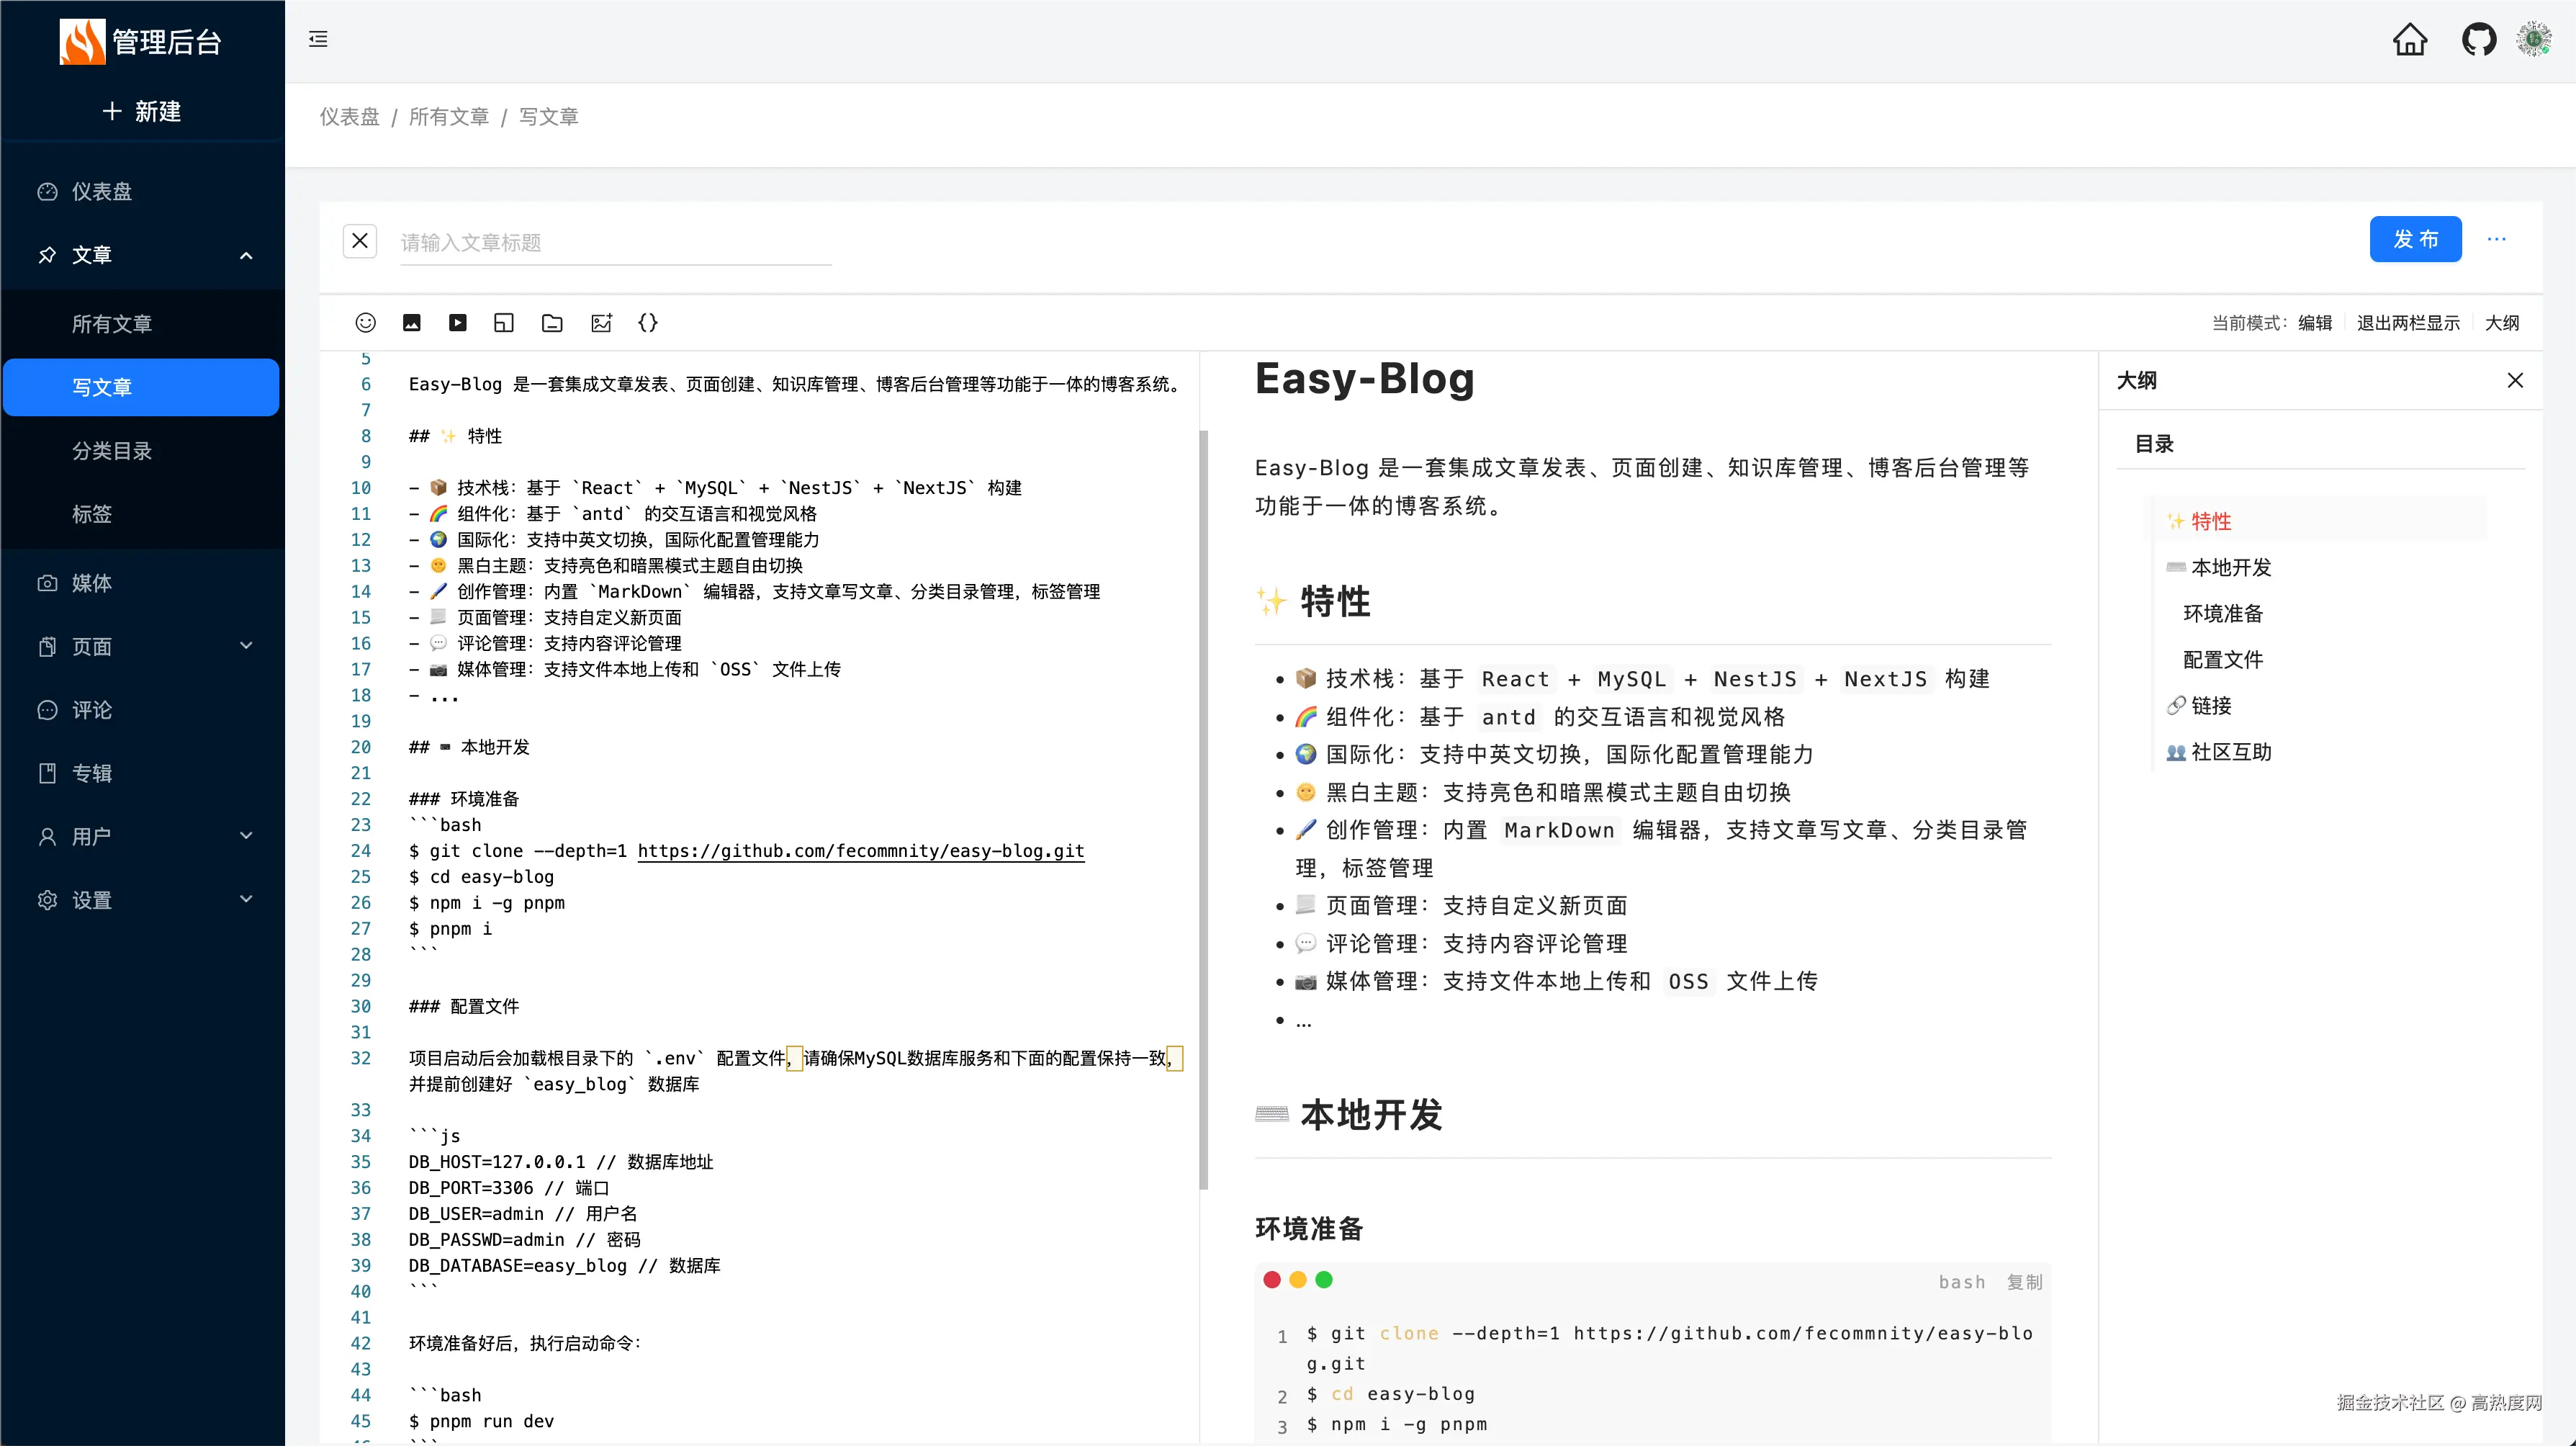Insert code block with braces icon
The width and height of the screenshot is (2576, 1446).
[648, 322]
